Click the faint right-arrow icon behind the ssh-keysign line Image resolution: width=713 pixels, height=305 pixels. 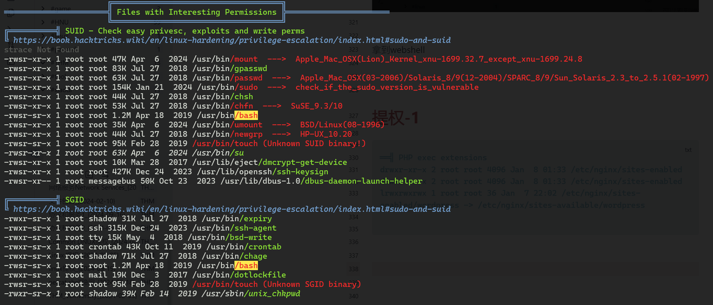coord(105,176)
